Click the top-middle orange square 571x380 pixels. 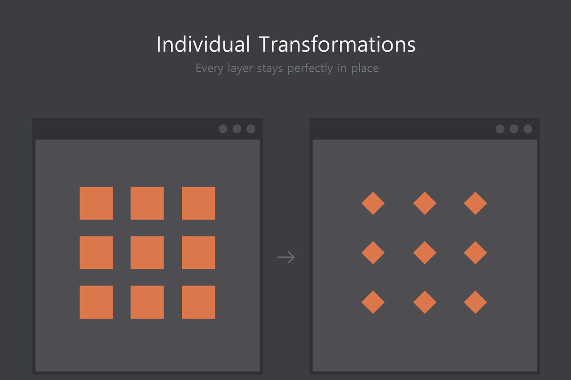click(x=147, y=202)
